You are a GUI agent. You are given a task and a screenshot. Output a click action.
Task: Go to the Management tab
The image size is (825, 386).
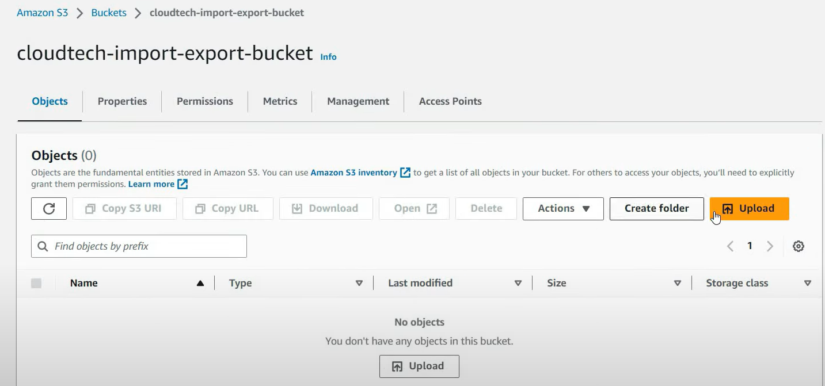358,101
